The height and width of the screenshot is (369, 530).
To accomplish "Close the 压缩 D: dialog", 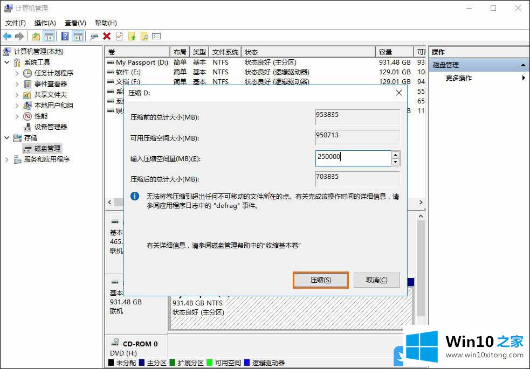I will (x=399, y=93).
